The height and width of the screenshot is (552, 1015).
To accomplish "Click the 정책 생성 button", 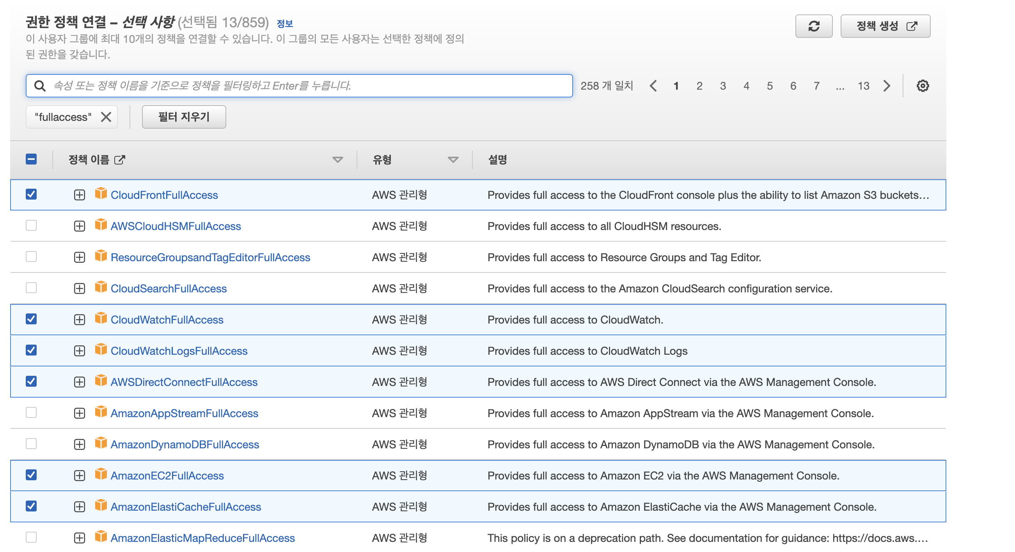I will (885, 26).
